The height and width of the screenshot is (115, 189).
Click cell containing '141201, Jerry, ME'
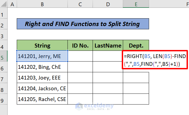tap(42, 56)
